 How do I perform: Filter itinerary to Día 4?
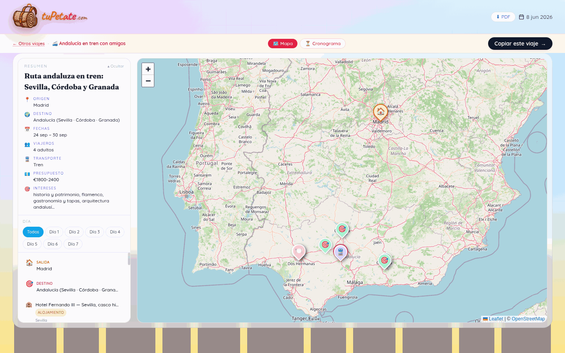click(115, 232)
